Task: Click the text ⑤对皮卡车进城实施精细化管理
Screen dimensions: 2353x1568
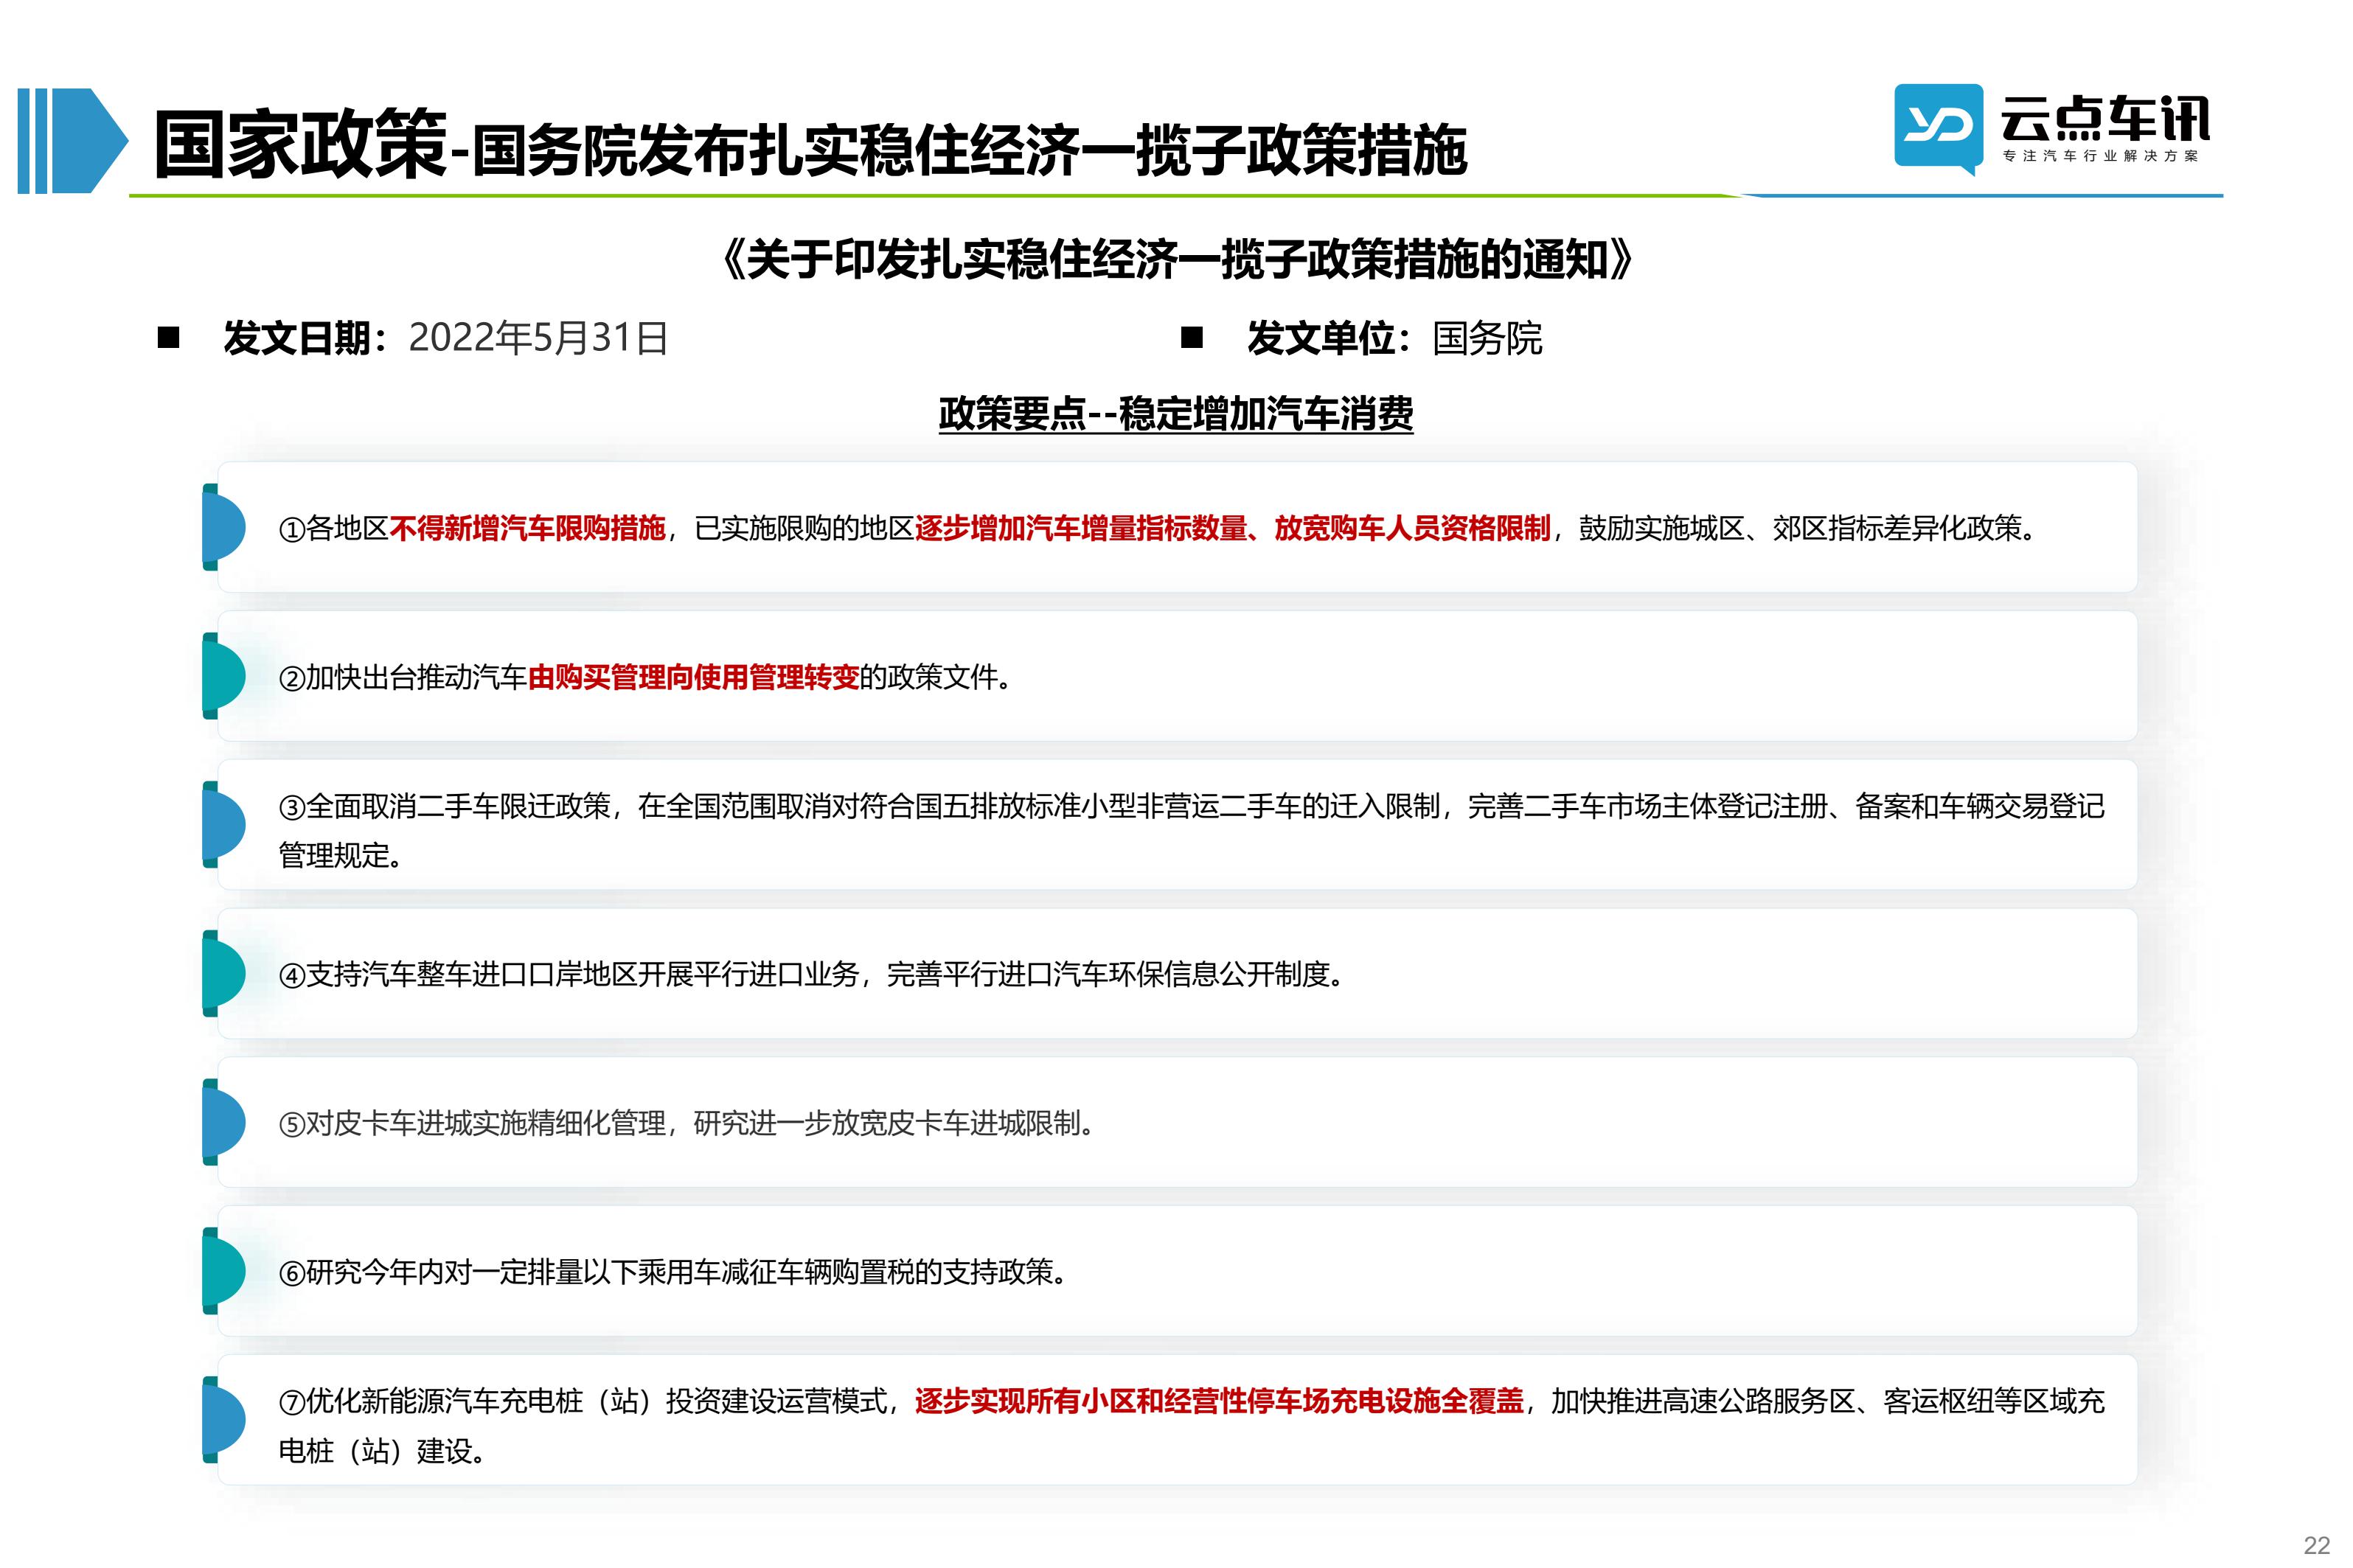Action: (x=472, y=1123)
